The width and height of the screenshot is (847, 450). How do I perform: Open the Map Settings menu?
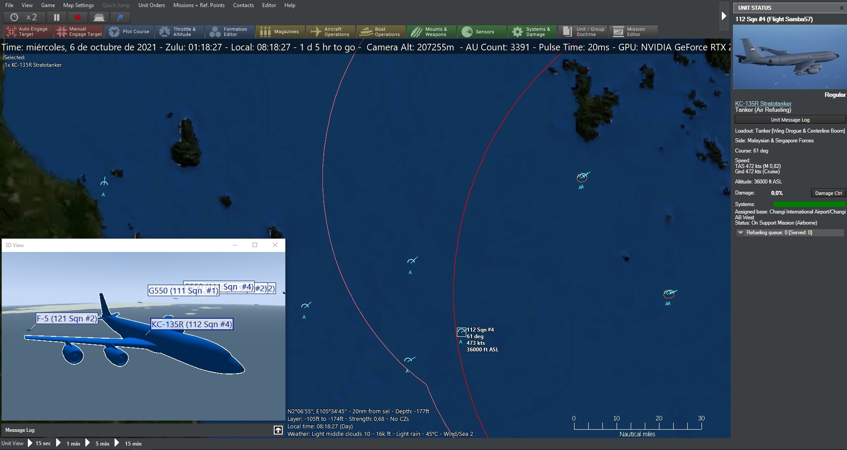pos(78,5)
